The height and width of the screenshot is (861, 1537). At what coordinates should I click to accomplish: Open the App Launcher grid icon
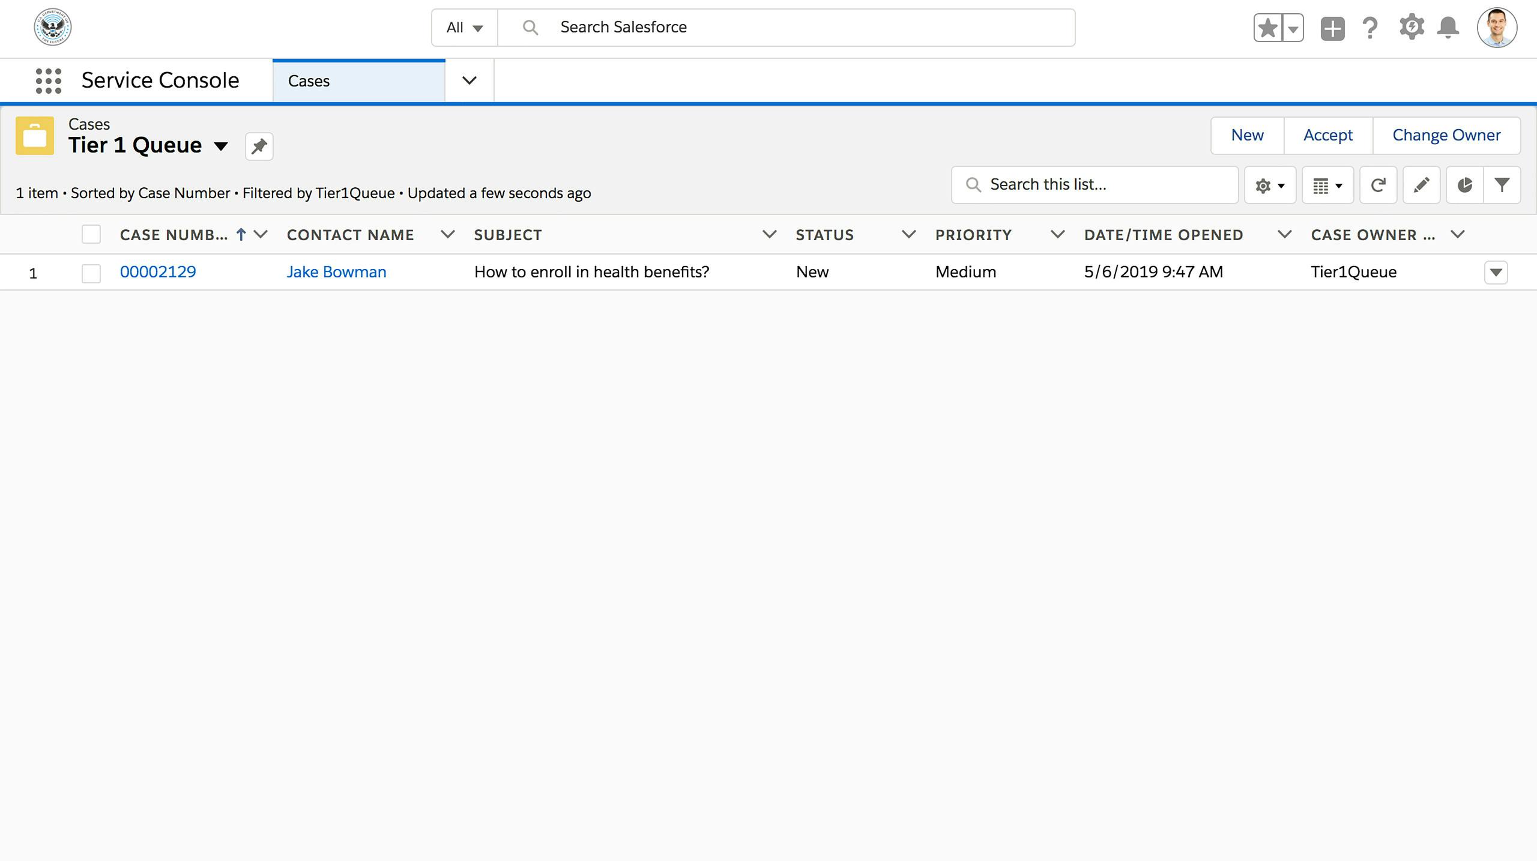pos(49,80)
